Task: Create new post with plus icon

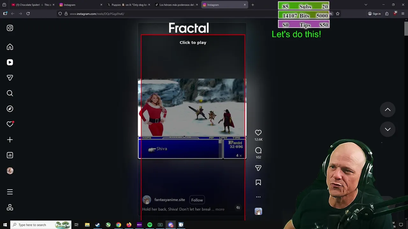Action: coord(10,140)
